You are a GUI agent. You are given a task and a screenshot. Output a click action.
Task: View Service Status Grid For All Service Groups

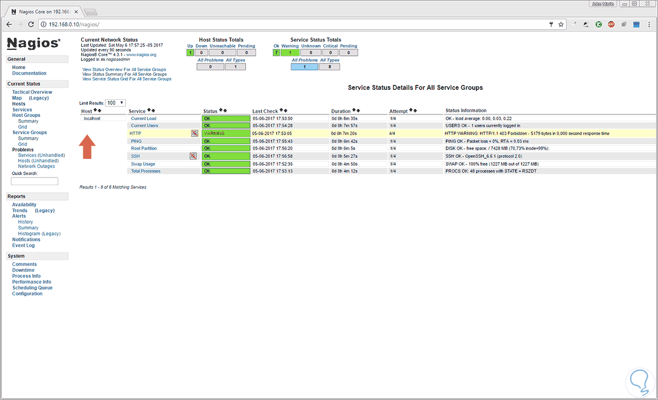pos(127,79)
